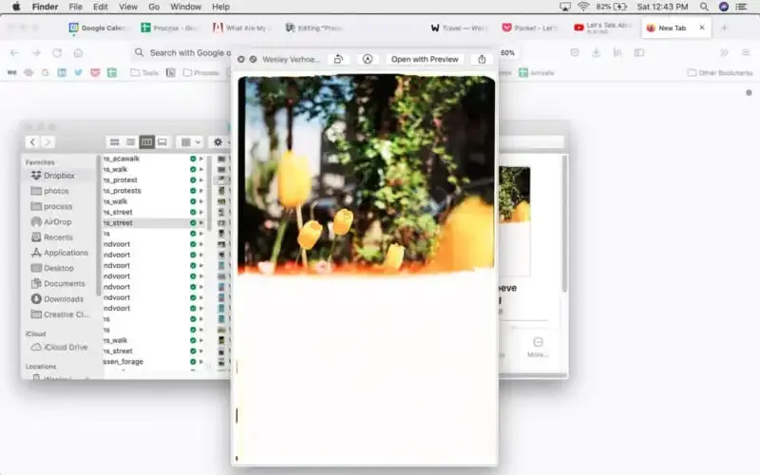Click the Markup icon in Quick Look

click(x=367, y=59)
